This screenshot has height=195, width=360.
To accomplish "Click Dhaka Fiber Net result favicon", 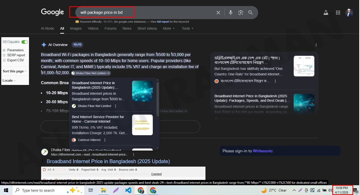I will click(x=45, y=152).
